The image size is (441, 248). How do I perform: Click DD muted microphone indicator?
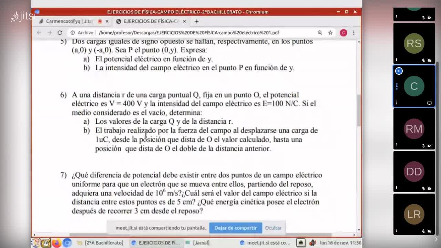[423, 188]
